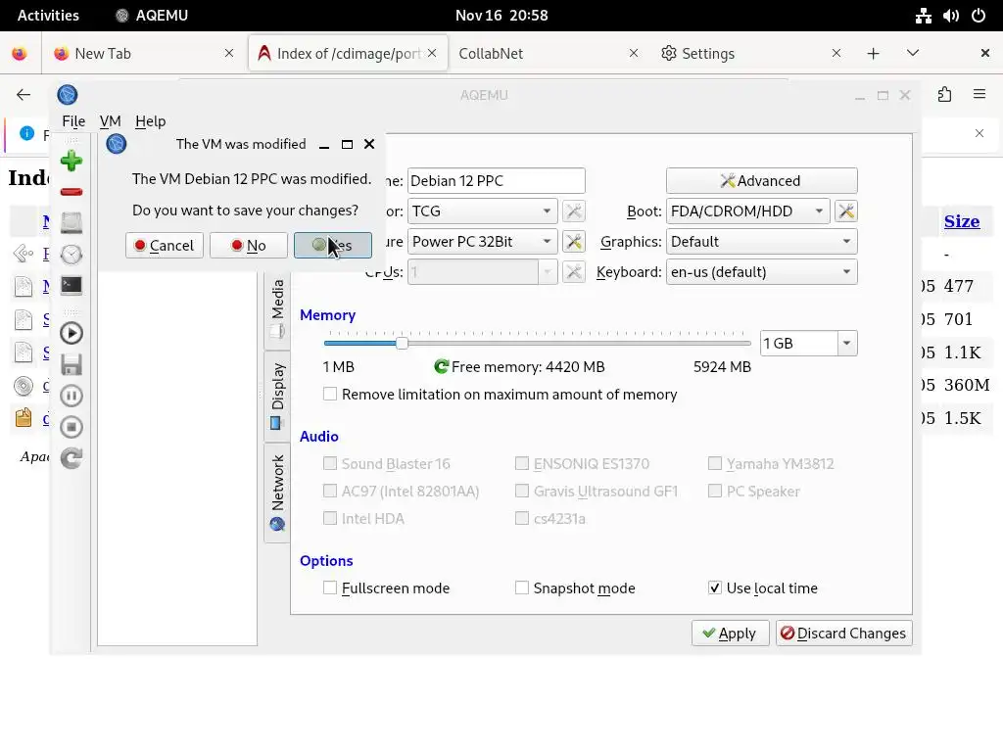Stop the VM with the stop icon
Viewport: 1003px width, 752px height.
(x=71, y=427)
